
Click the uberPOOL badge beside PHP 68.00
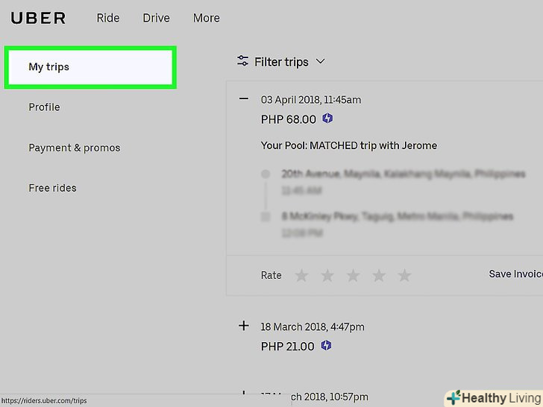327,119
